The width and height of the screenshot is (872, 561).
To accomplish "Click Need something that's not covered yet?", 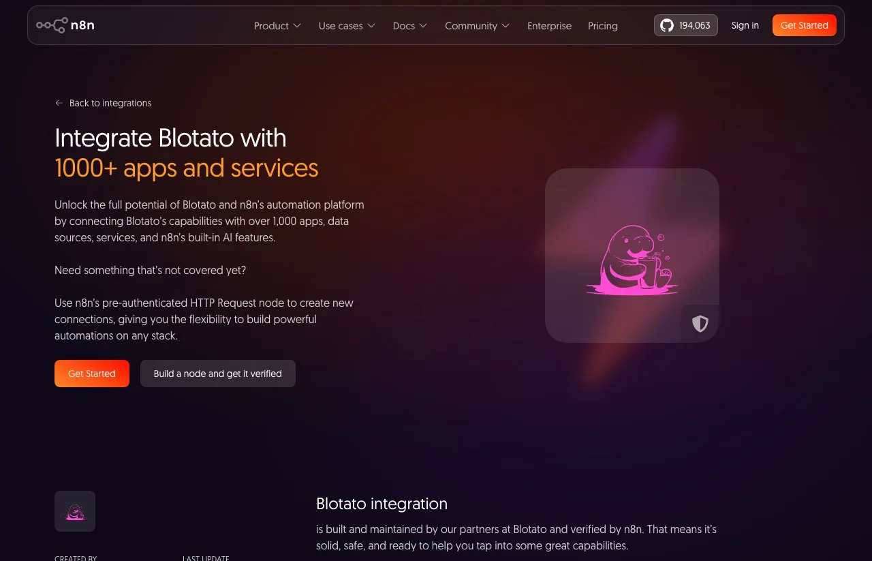I will 150,270.
